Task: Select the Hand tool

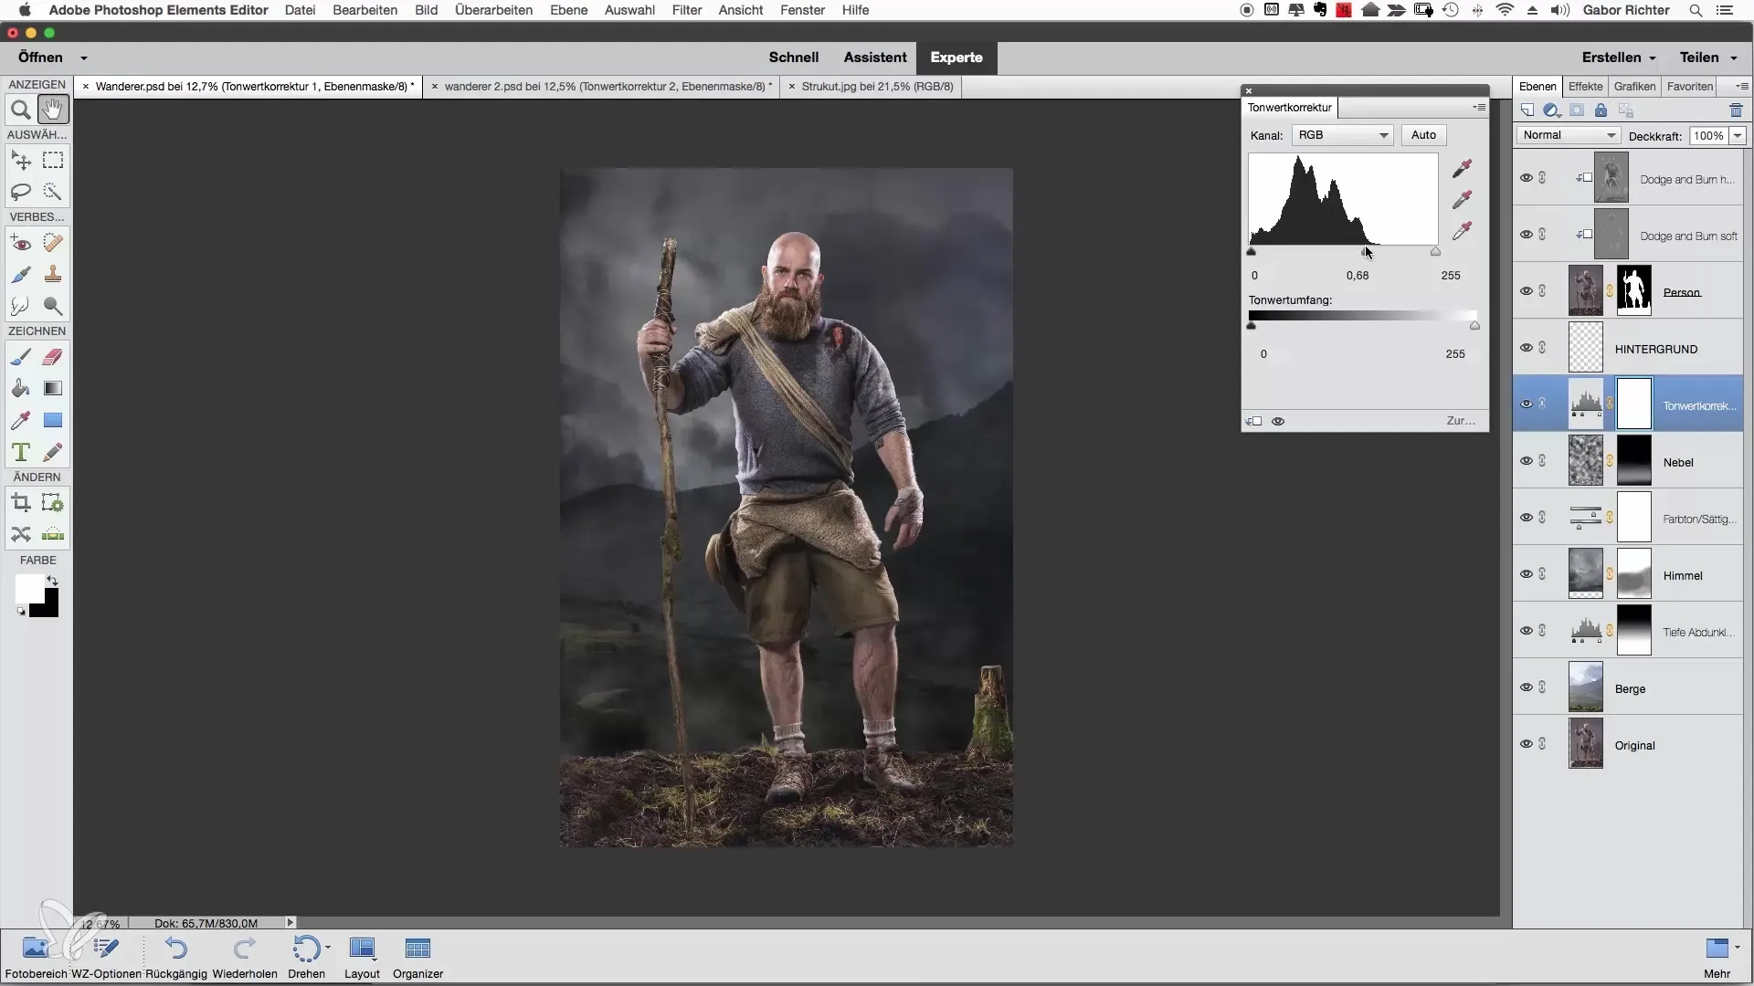Action: click(x=53, y=110)
